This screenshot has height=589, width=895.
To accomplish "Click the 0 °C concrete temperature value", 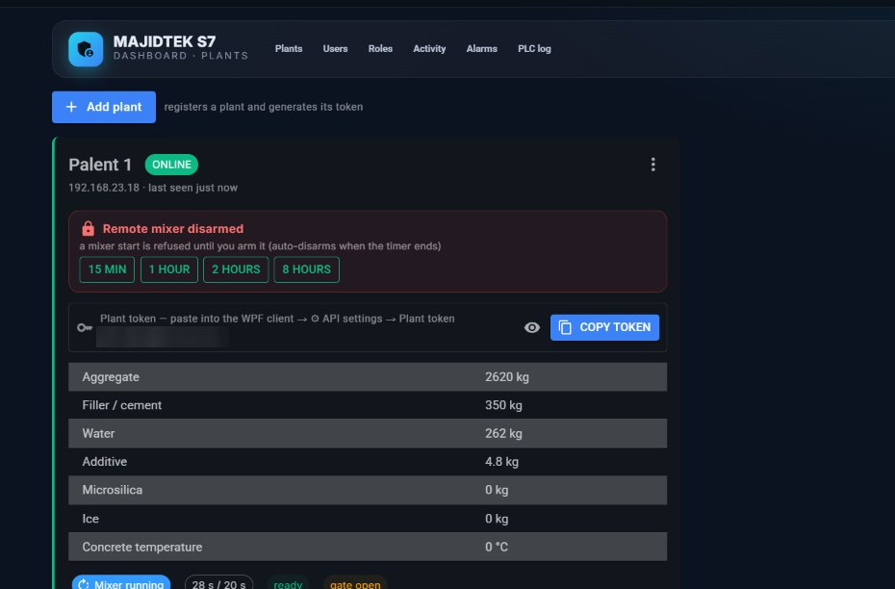I will point(497,548).
